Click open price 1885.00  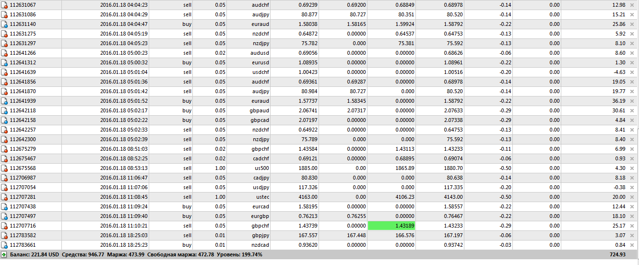coord(308,168)
